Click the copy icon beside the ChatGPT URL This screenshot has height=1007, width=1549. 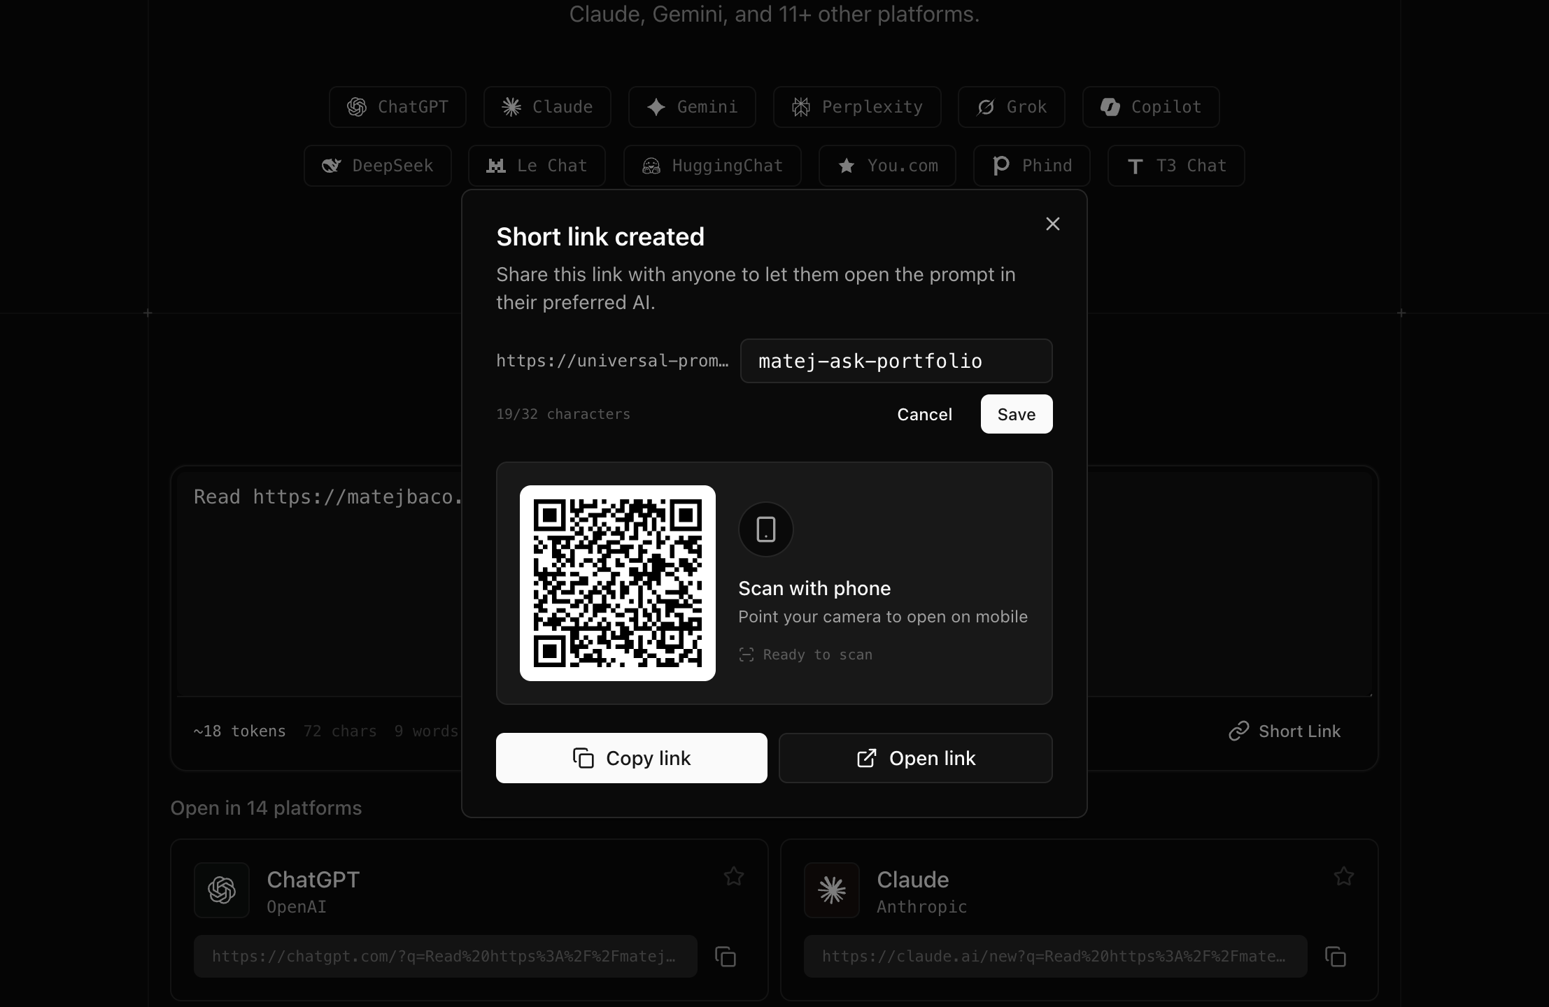coord(725,956)
